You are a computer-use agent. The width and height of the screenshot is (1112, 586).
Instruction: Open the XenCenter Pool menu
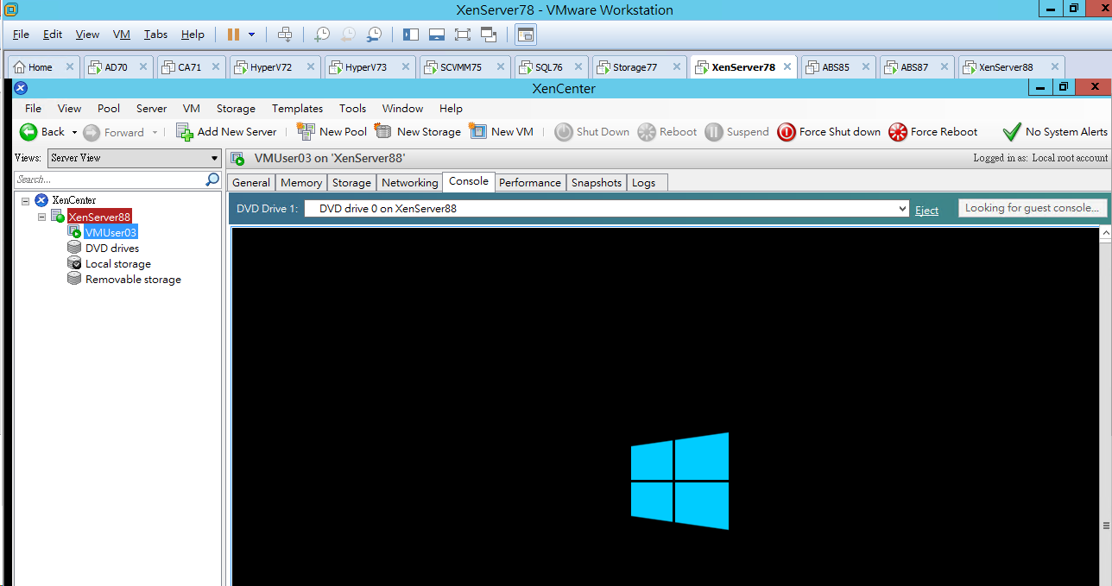tap(109, 109)
